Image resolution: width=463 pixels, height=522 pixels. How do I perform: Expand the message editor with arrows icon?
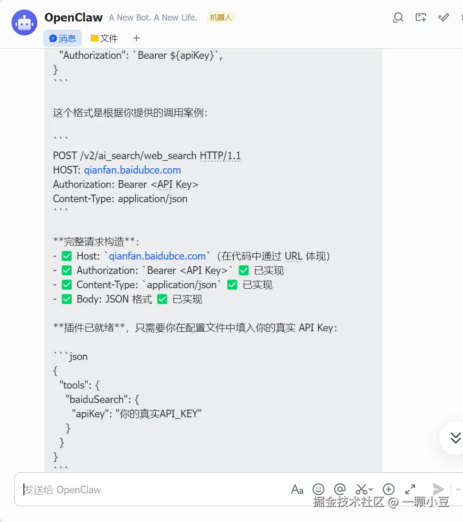[410, 489]
